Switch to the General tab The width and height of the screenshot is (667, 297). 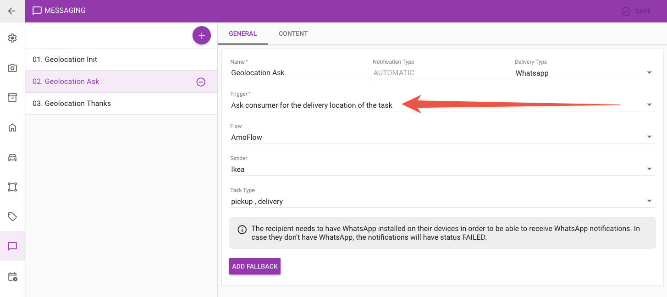tap(243, 33)
